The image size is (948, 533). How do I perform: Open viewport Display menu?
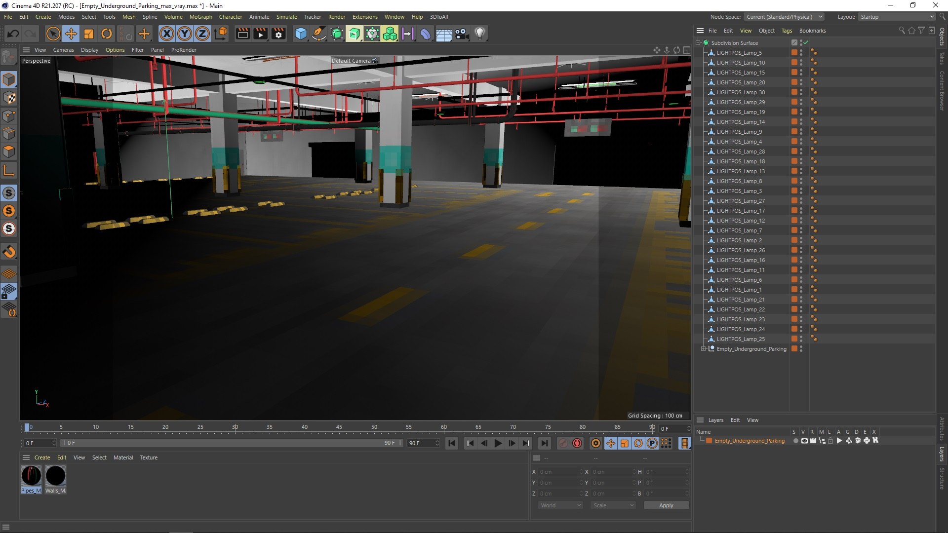[x=89, y=50]
